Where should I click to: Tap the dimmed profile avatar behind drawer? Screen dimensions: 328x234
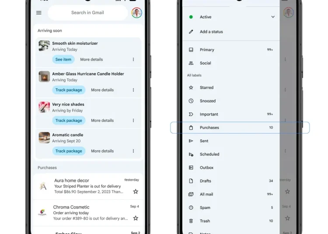(289, 13)
